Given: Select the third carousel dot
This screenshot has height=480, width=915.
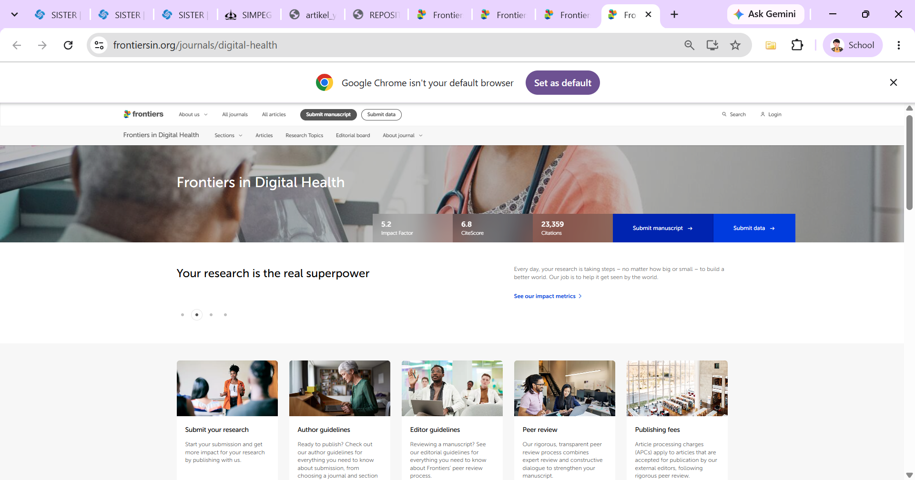Looking at the screenshot, I should [x=211, y=315].
